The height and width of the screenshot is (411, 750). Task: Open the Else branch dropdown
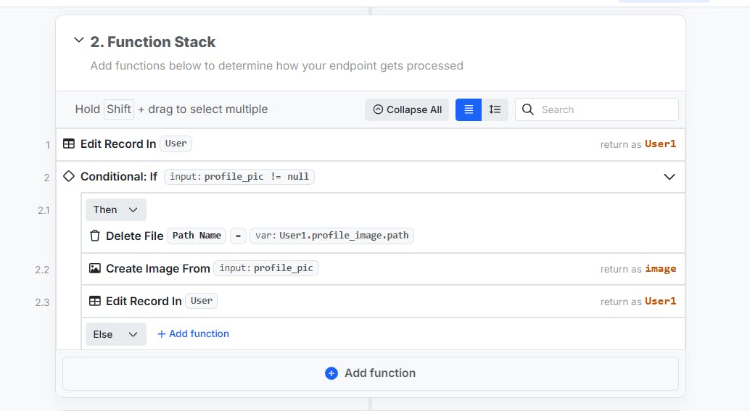tap(116, 334)
